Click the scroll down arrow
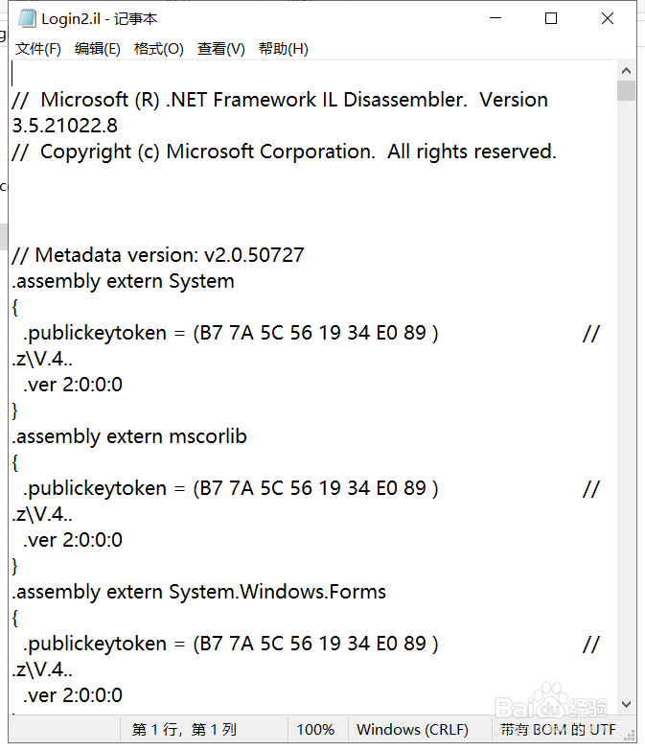 [627, 704]
